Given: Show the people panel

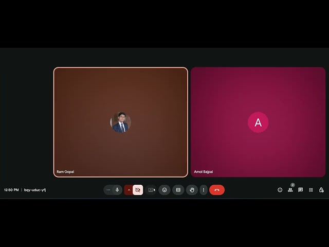Looking at the screenshot, I should click(290, 190).
